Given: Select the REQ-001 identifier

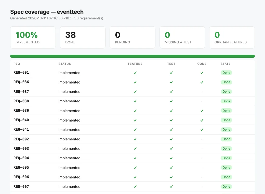Looking at the screenshot, I should click(x=21, y=72).
